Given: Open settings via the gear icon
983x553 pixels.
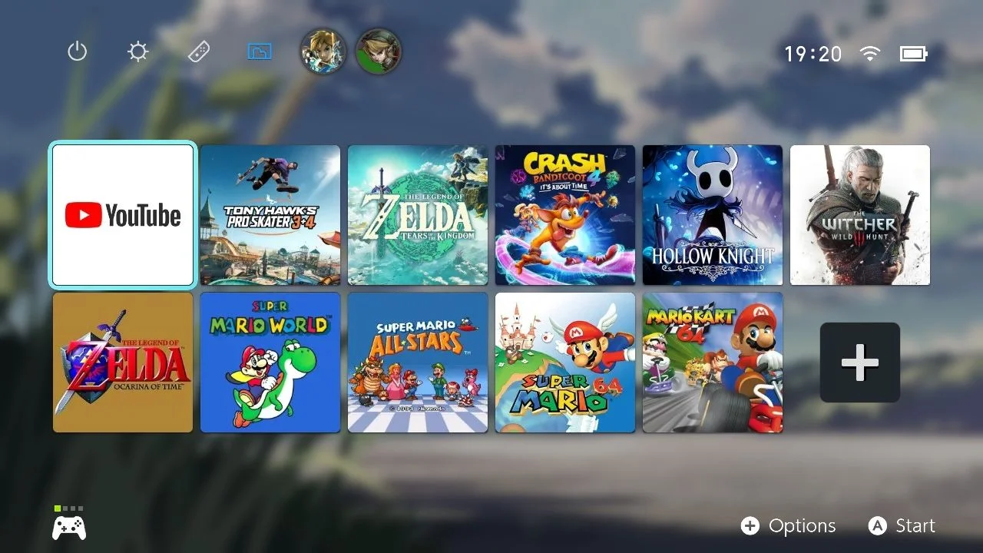Looking at the screenshot, I should 137,52.
